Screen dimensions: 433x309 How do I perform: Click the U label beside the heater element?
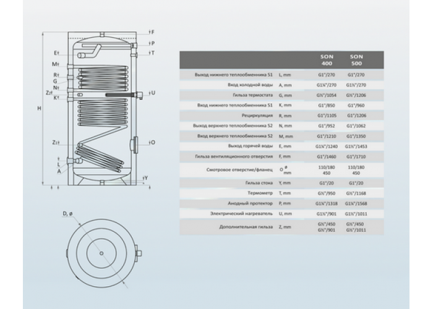tap(153, 93)
